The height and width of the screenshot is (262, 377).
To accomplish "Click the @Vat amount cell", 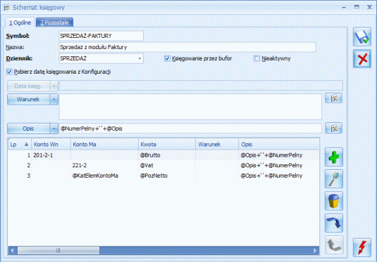I will [x=167, y=165].
